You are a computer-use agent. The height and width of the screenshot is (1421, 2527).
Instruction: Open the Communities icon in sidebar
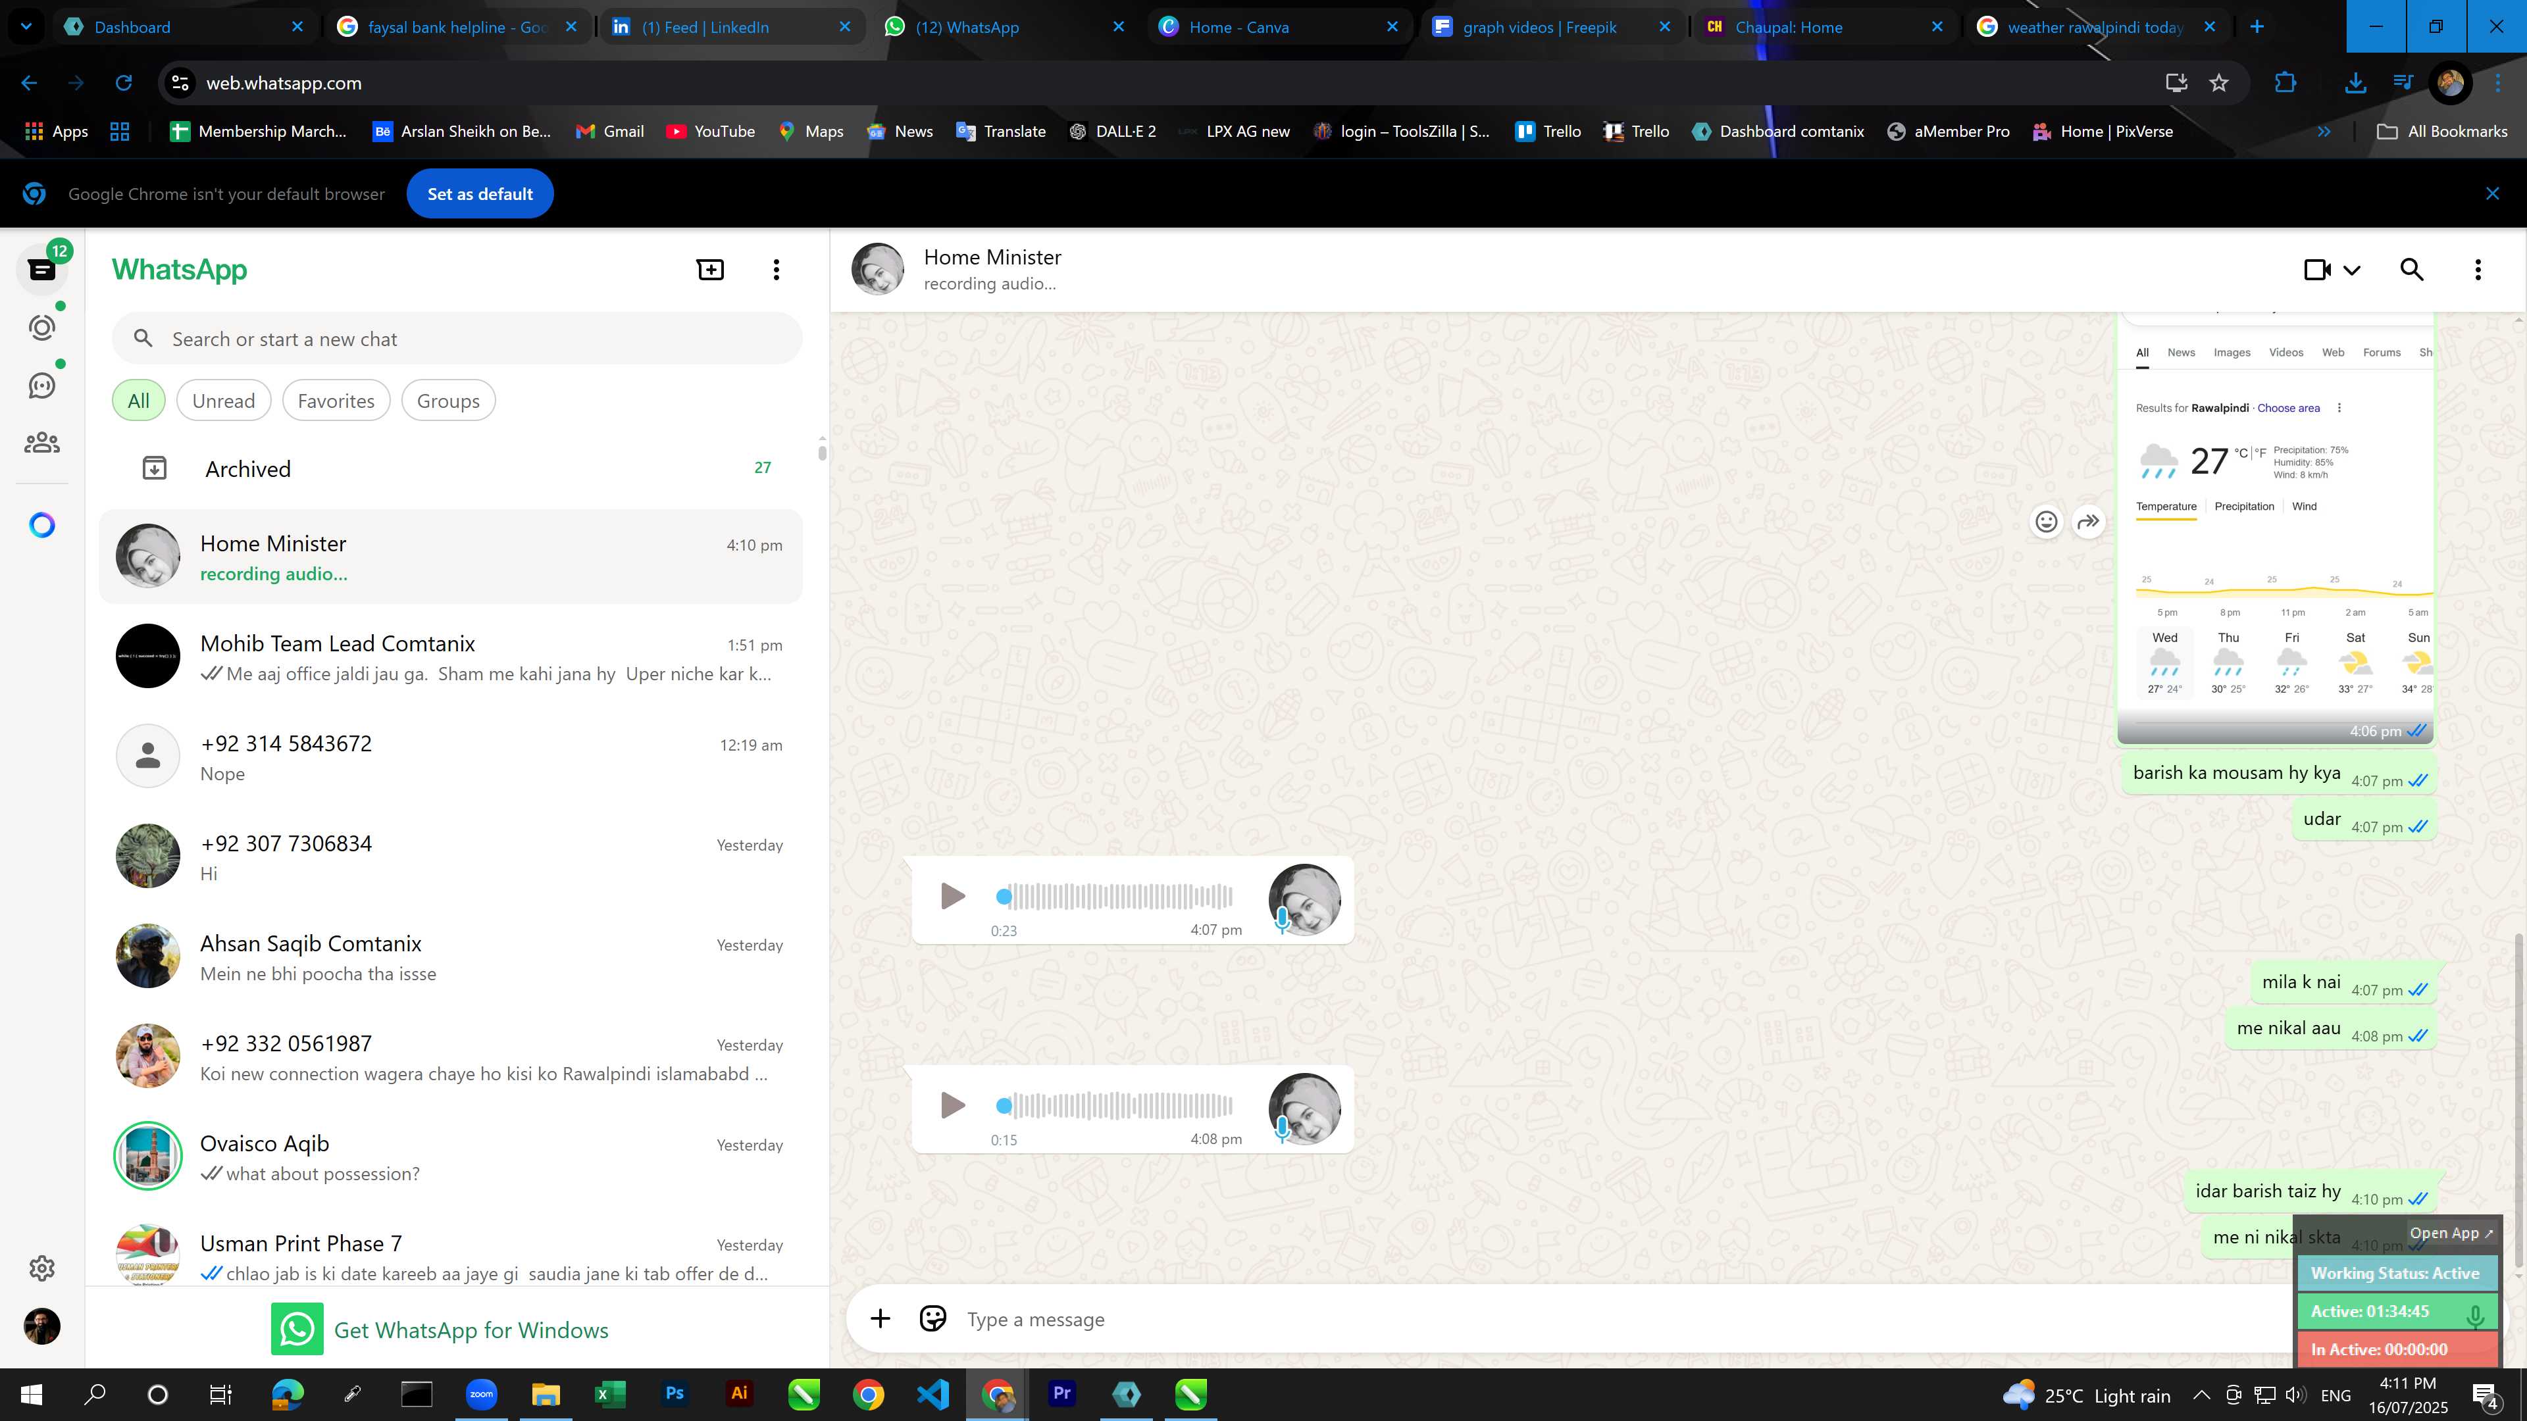(x=42, y=443)
